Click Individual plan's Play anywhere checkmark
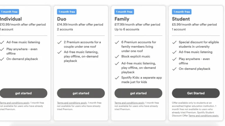Screen dimensions: 225x126 [x=2, y=49]
